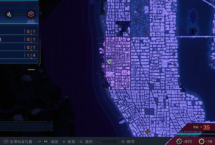Click the district progress buildings icon
This screenshot has height=145, width=215.
coord(9,14)
